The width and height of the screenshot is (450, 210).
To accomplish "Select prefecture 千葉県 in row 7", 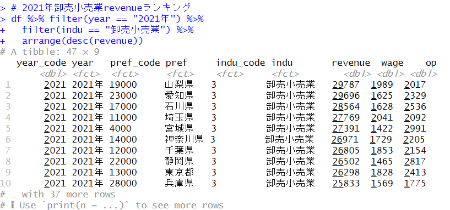I will pos(179,150).
